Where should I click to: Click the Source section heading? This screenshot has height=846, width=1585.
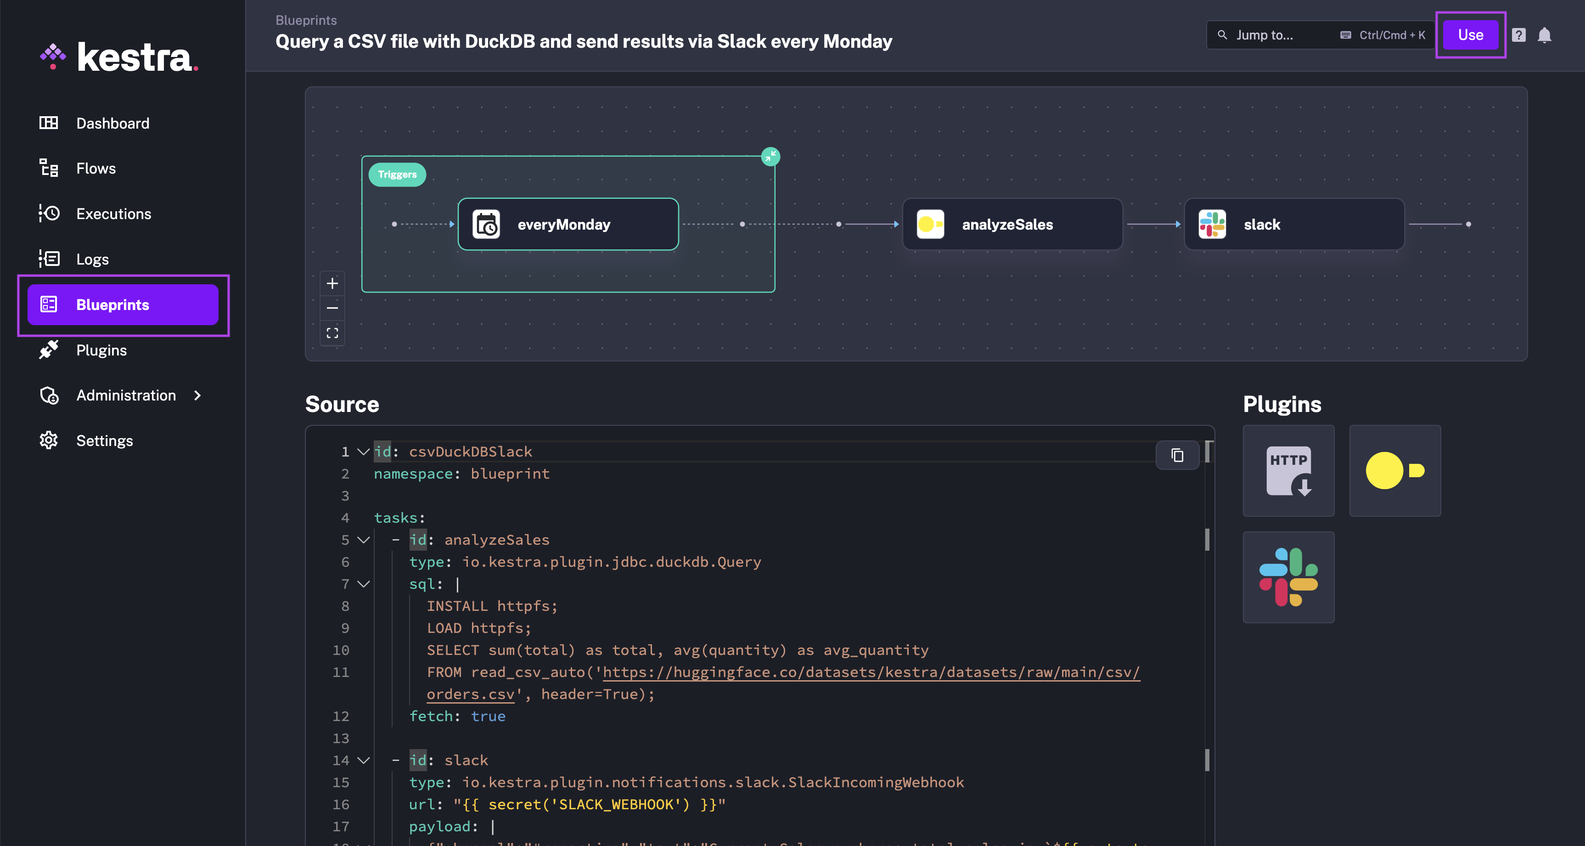coord(342,404)
